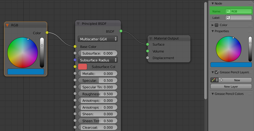Click the RGB node color wheel
Screen dimensions: 254x131
pyautogui.click(x=23, y=53)
